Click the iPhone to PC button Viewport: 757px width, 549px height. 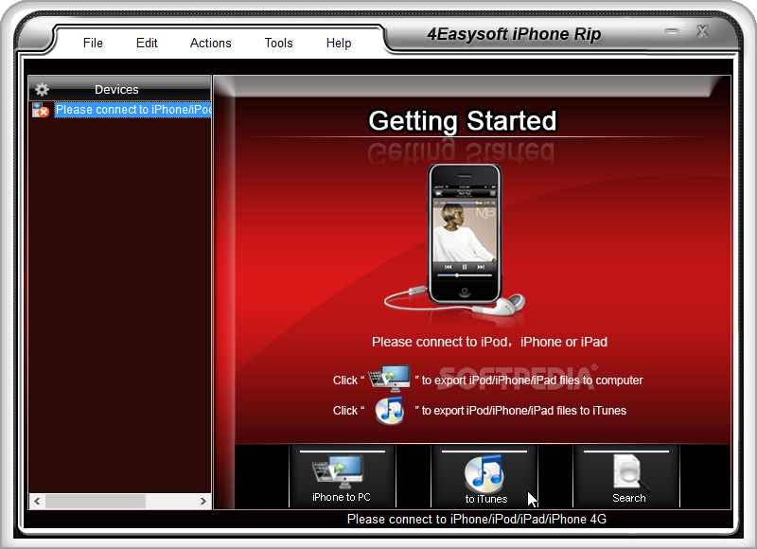point(342,476)
